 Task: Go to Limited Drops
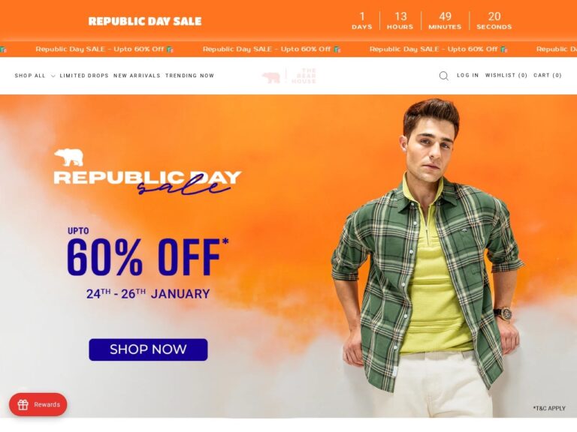[x=84, y=76]
